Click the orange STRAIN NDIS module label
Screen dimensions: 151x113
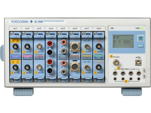(75, 57)
